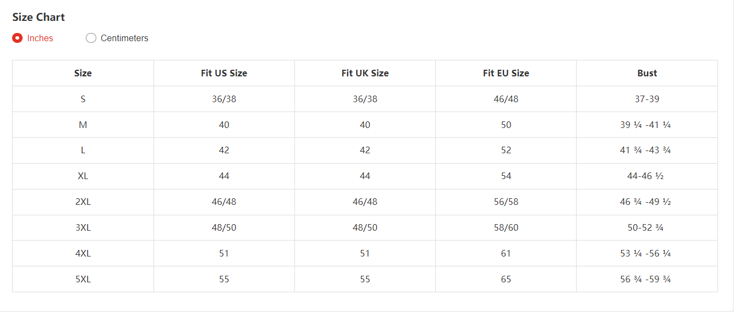Switch to Centimeters radio option
This screenshot has height=312, width=734.
point(91,38)
